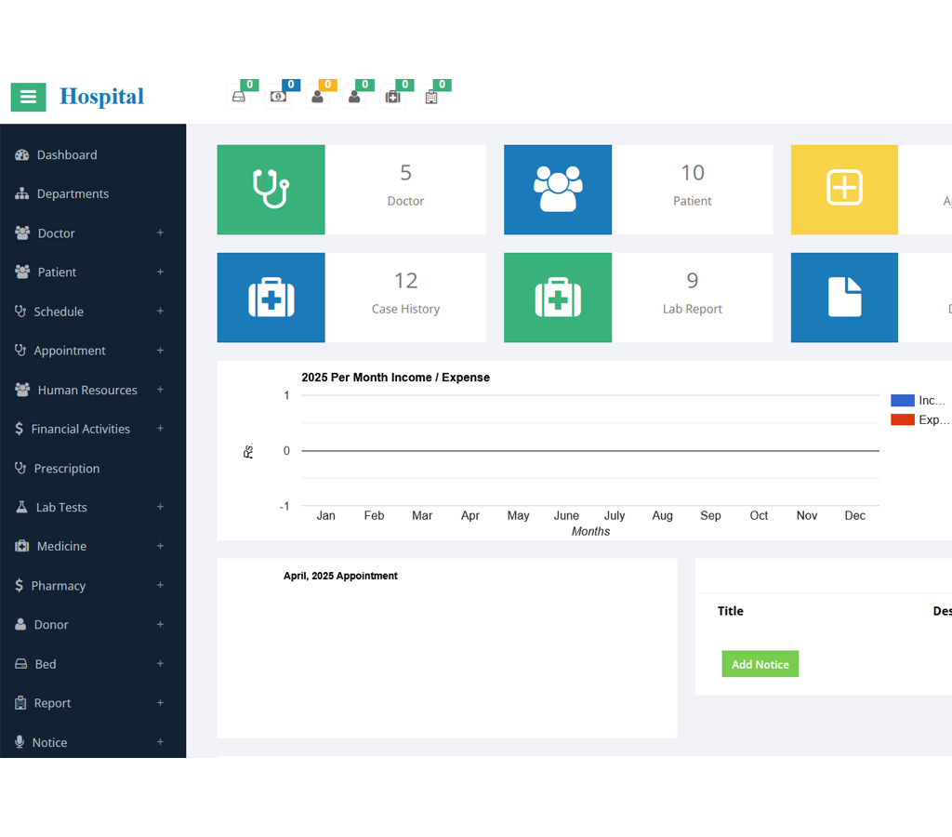
Task: Click the Donor person icon in sidebar
Action: pos(20,624)
